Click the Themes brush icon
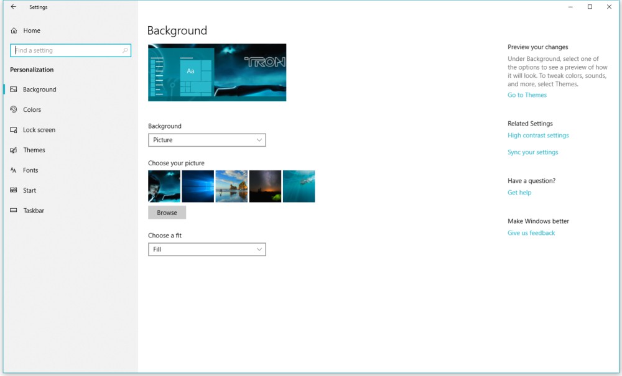622x376 pixels. [x=14, y=150]
